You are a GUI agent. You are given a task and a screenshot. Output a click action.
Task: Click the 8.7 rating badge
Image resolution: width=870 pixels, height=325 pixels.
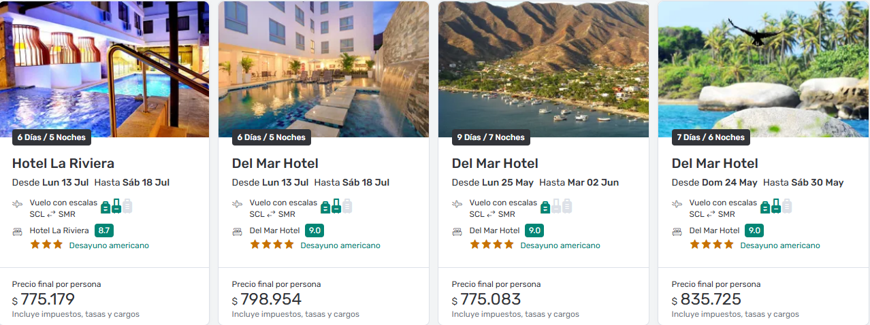[x=104, y=230]
